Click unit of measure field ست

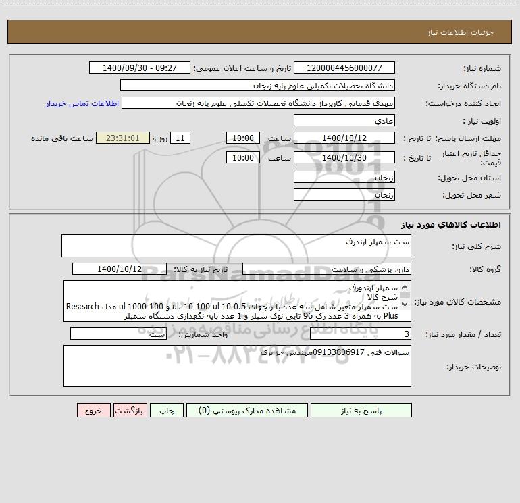point(118,334)
